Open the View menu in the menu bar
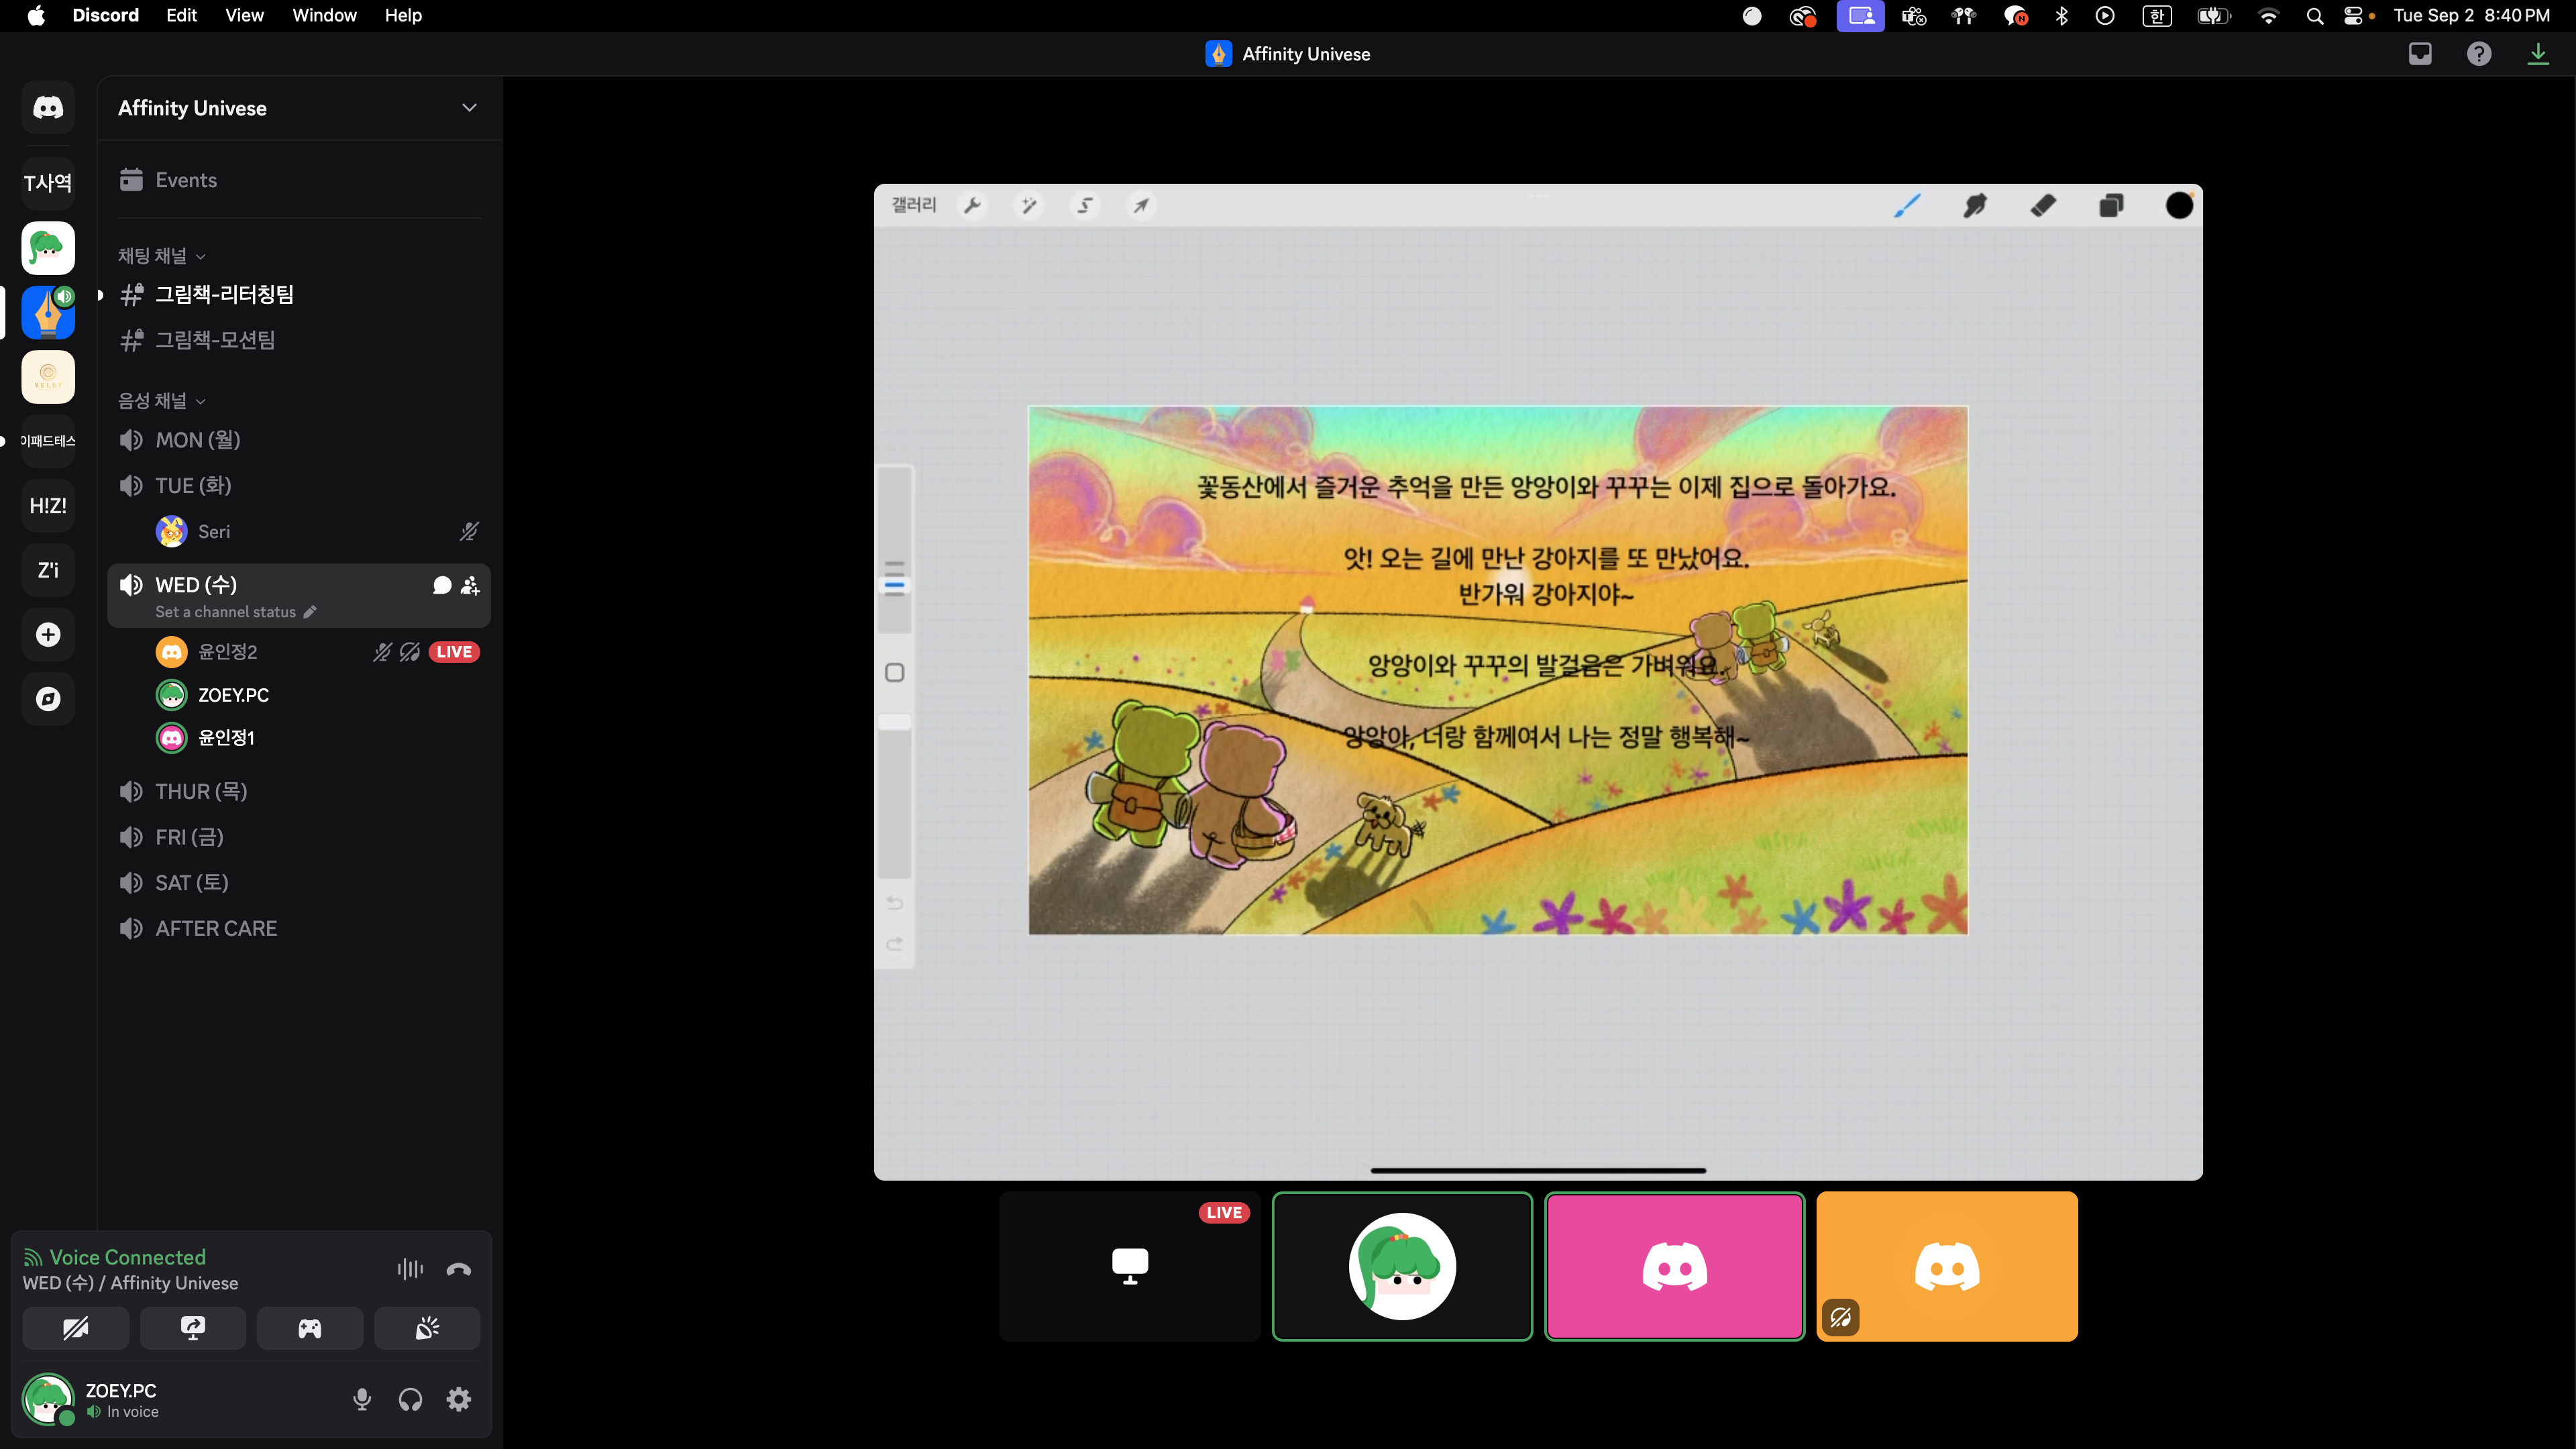 click(244, 15)
